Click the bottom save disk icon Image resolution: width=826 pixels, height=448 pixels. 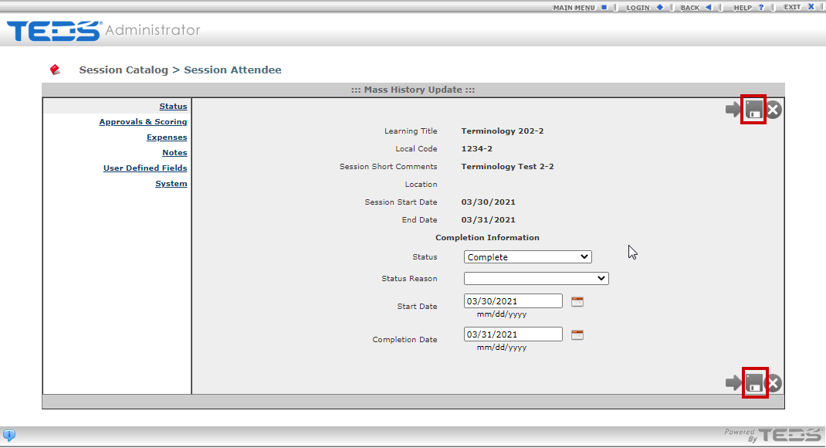754,382
